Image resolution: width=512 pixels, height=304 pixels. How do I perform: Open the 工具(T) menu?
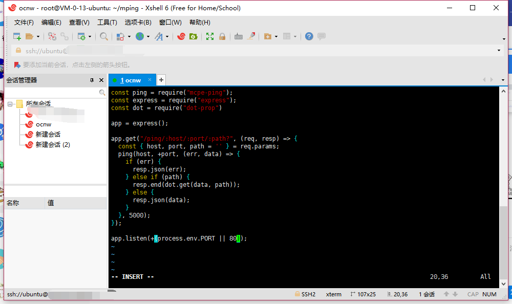(107, 23)
